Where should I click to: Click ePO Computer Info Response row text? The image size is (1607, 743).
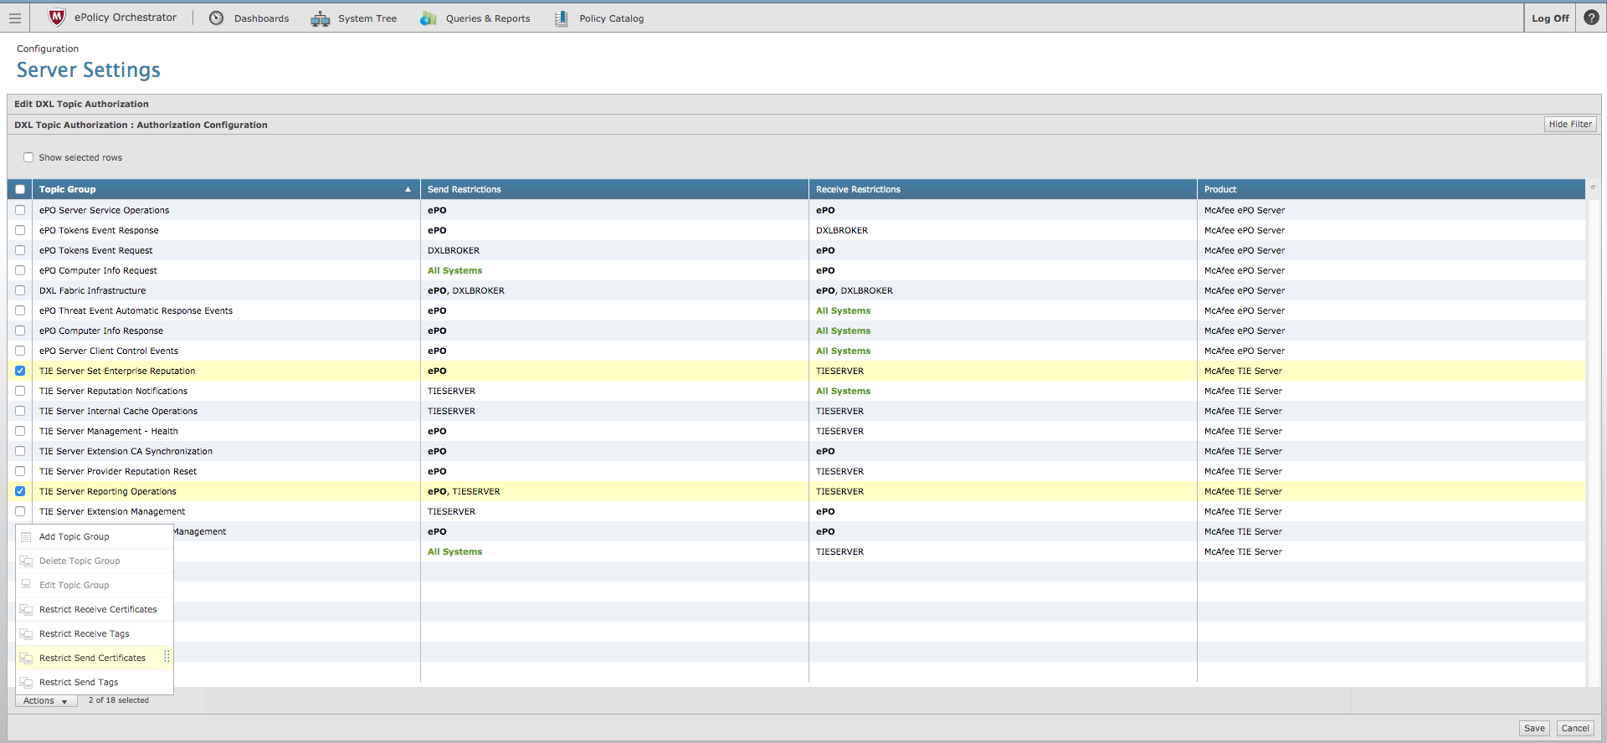101,331
